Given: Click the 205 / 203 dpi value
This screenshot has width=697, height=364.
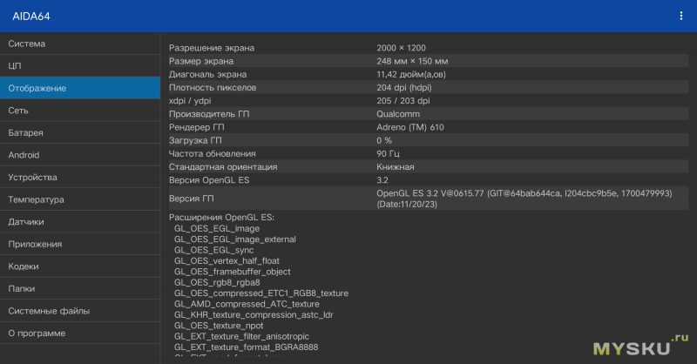Looking at the screenshot, I should [x=403, y=100].
